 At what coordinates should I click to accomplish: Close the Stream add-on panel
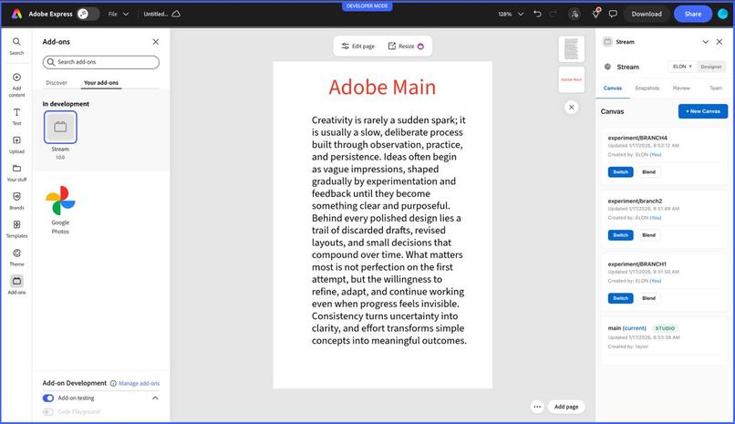(719, 42)
